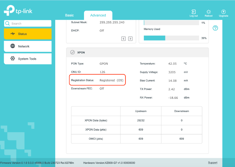Click the search magnifier icon
235x167 pixels.
[7, 24]
